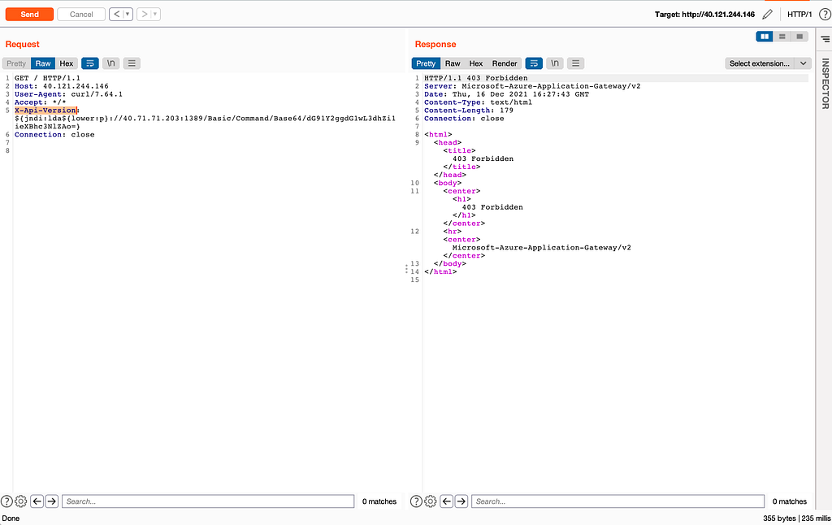Click the Content-Length: 179 line

[x=469, y=111]
